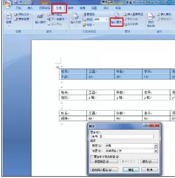
Task: Click the 编号 (Numbering) button
Action: [x=149, y=162]
